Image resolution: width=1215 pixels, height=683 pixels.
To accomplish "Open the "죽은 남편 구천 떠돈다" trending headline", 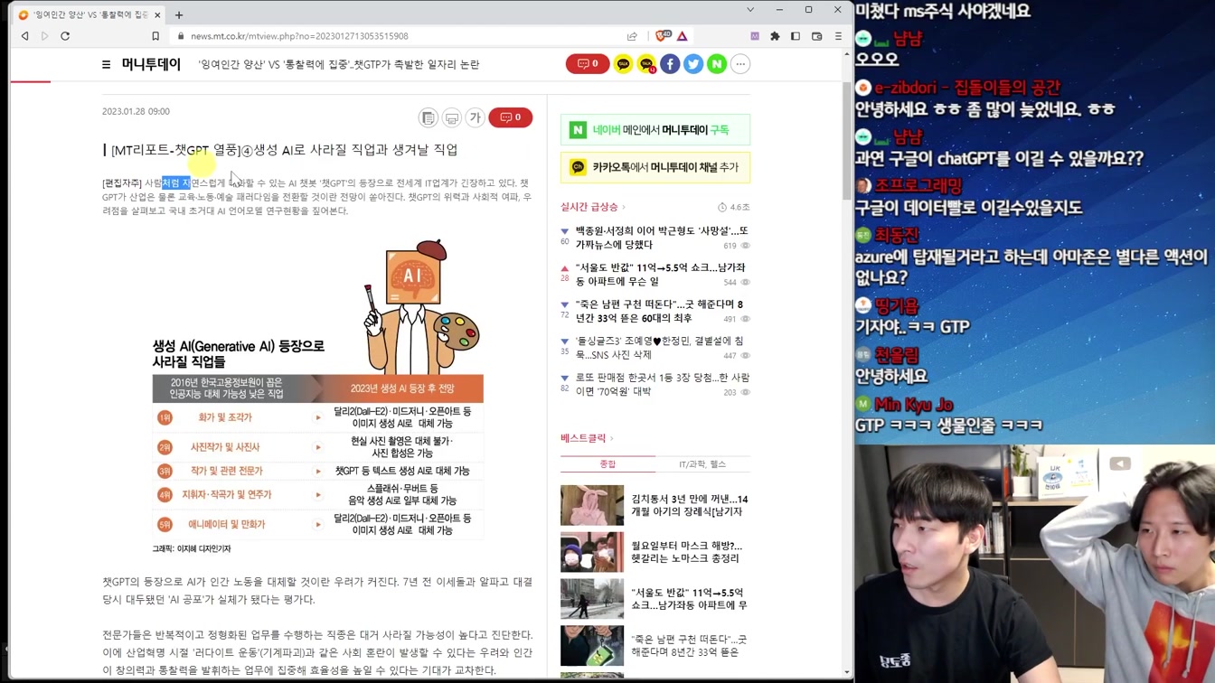I will [x=659, y=312].
